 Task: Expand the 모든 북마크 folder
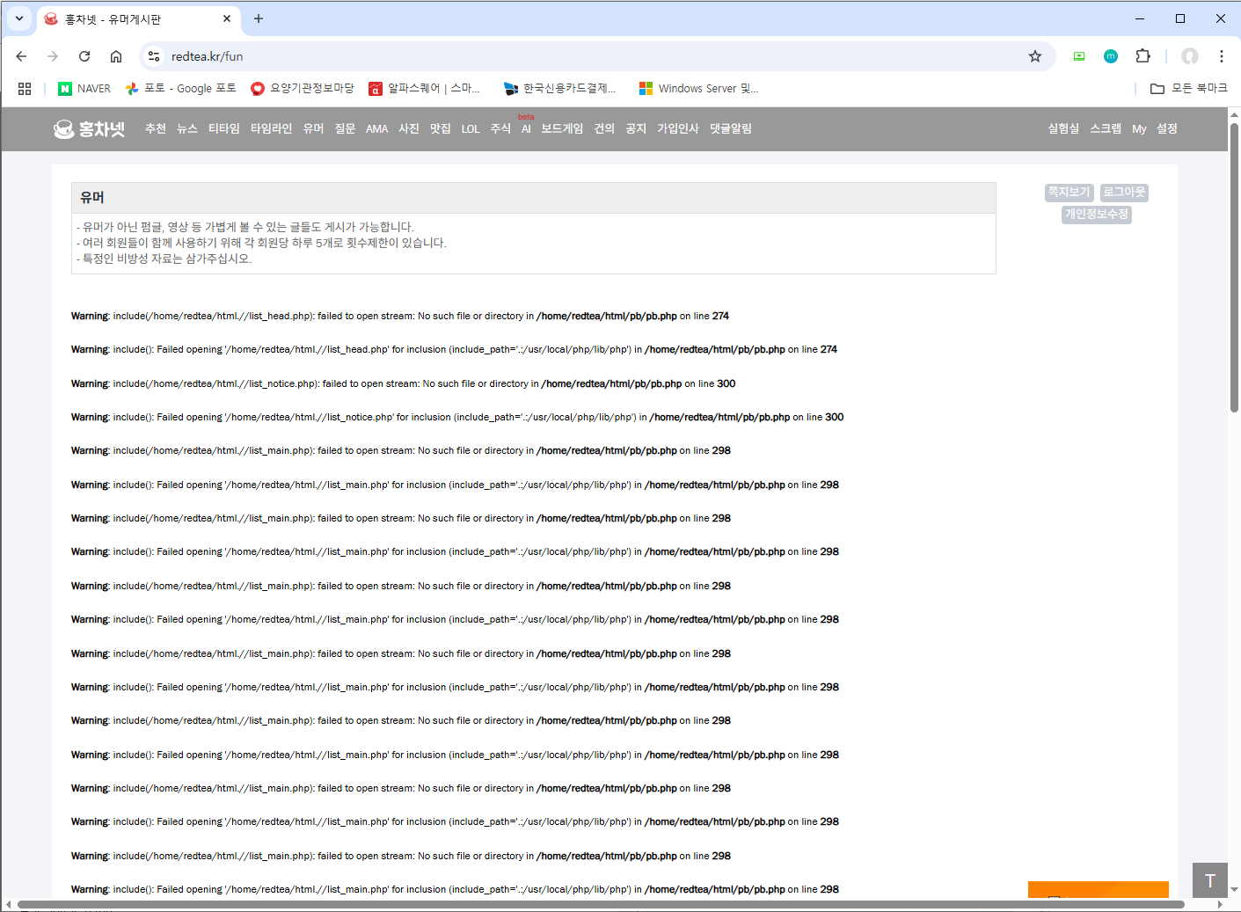[x=1188, y=89]
